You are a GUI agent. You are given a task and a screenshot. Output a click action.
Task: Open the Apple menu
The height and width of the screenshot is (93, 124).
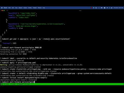[2, 8]
